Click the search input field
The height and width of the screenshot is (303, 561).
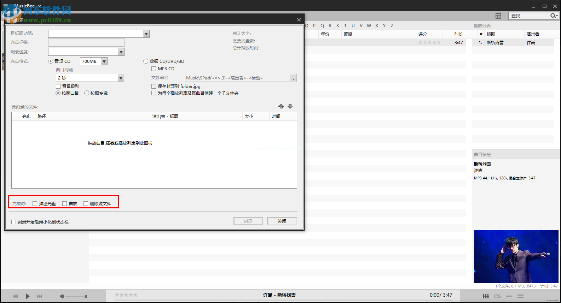click(529, 16)
